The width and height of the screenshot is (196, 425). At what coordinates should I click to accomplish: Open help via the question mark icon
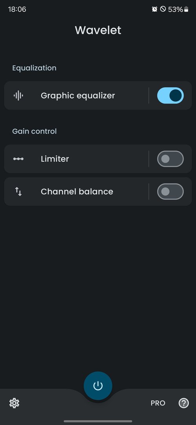click(x=183, y=403)
